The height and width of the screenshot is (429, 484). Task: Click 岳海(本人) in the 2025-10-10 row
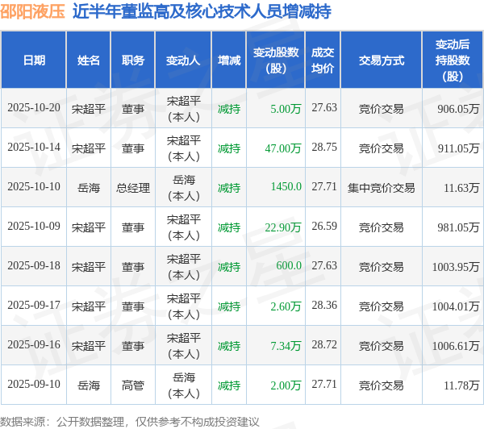tap(184, 188)
